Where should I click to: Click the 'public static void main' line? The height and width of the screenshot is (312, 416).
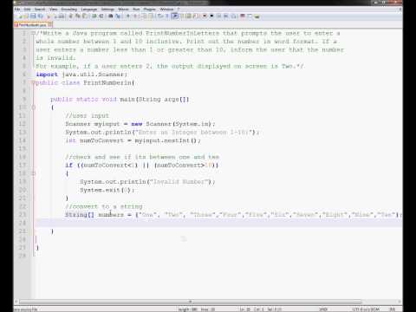pyautogui.click(x=120, y=100)
